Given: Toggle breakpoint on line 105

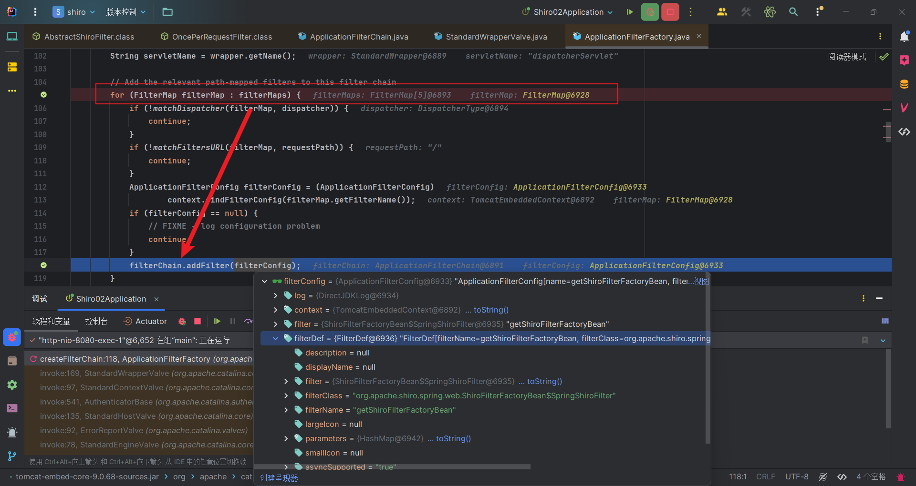Looking at the screenshot, I should coord(43,95).
